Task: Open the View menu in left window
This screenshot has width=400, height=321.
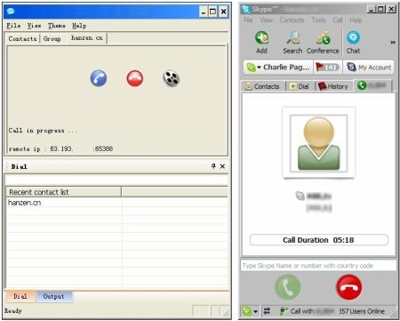Action: (x=34, y=26)
